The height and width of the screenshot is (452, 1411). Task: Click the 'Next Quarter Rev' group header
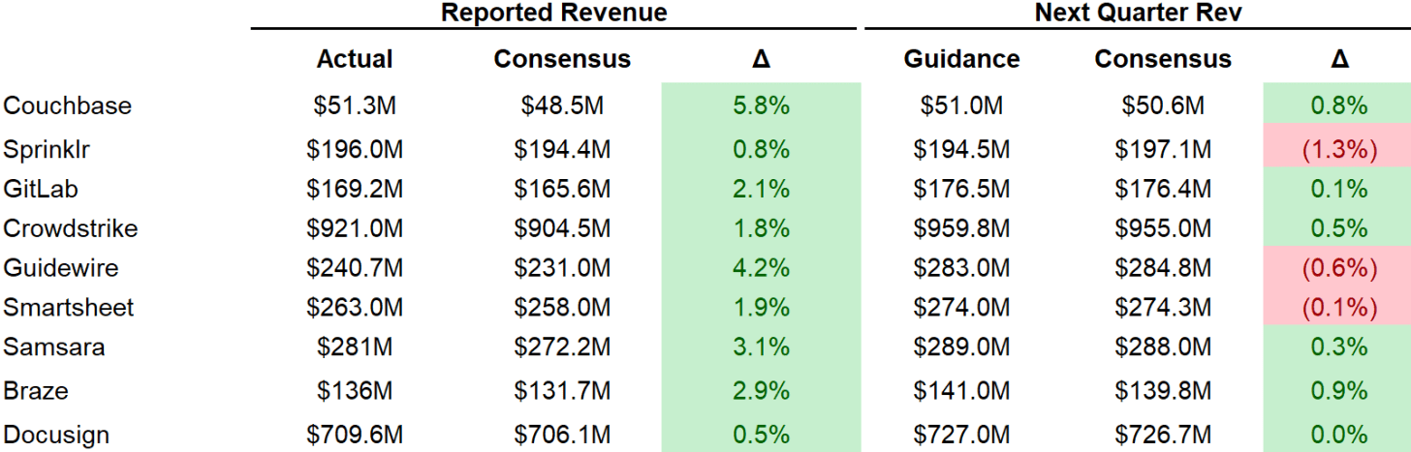pos(1138,13)
